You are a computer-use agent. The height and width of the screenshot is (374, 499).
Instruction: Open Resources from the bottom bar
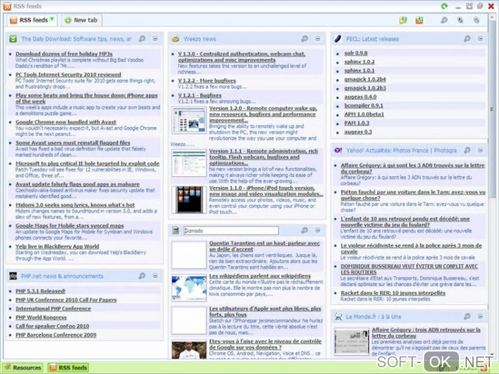point(23,368)
